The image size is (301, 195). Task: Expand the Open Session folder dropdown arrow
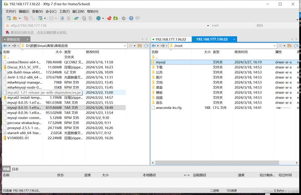(20, 18)
